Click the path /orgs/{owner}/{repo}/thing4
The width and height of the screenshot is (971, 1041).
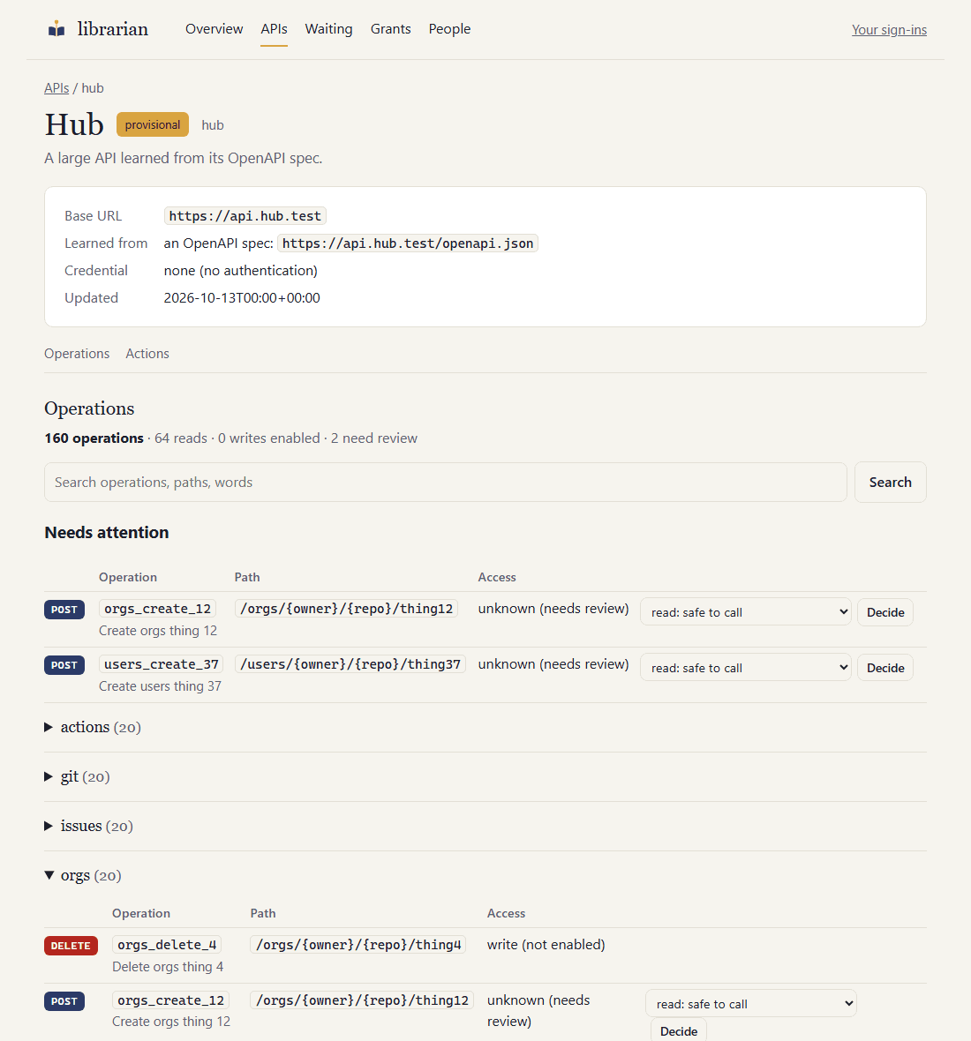(x=358, y=945)
